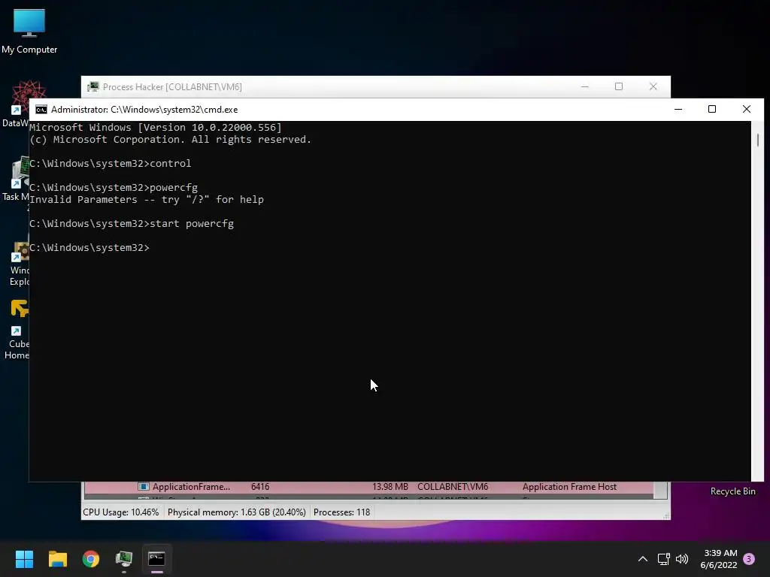Open File Explorer from the taskbar
Viewport: 770px width, 577px height.
[x=57, y=559]
